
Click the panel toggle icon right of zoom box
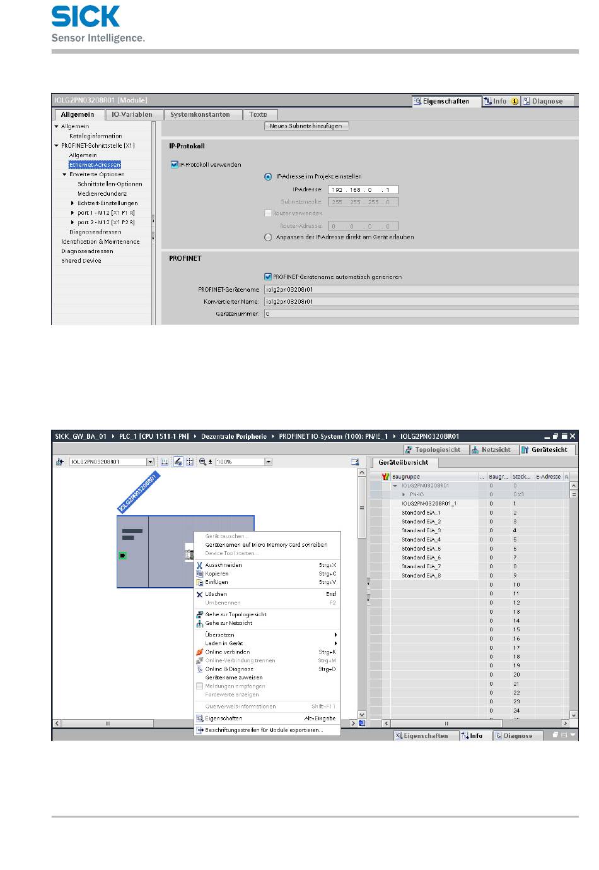tap(355, 462)
